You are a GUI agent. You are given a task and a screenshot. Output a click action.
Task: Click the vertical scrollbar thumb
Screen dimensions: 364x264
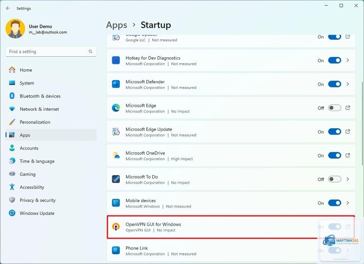click(x=362, y=123)
